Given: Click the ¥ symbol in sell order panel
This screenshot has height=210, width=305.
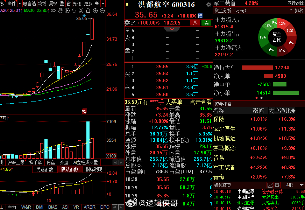Looking at the screenshot, I should [x=127, y=30].
